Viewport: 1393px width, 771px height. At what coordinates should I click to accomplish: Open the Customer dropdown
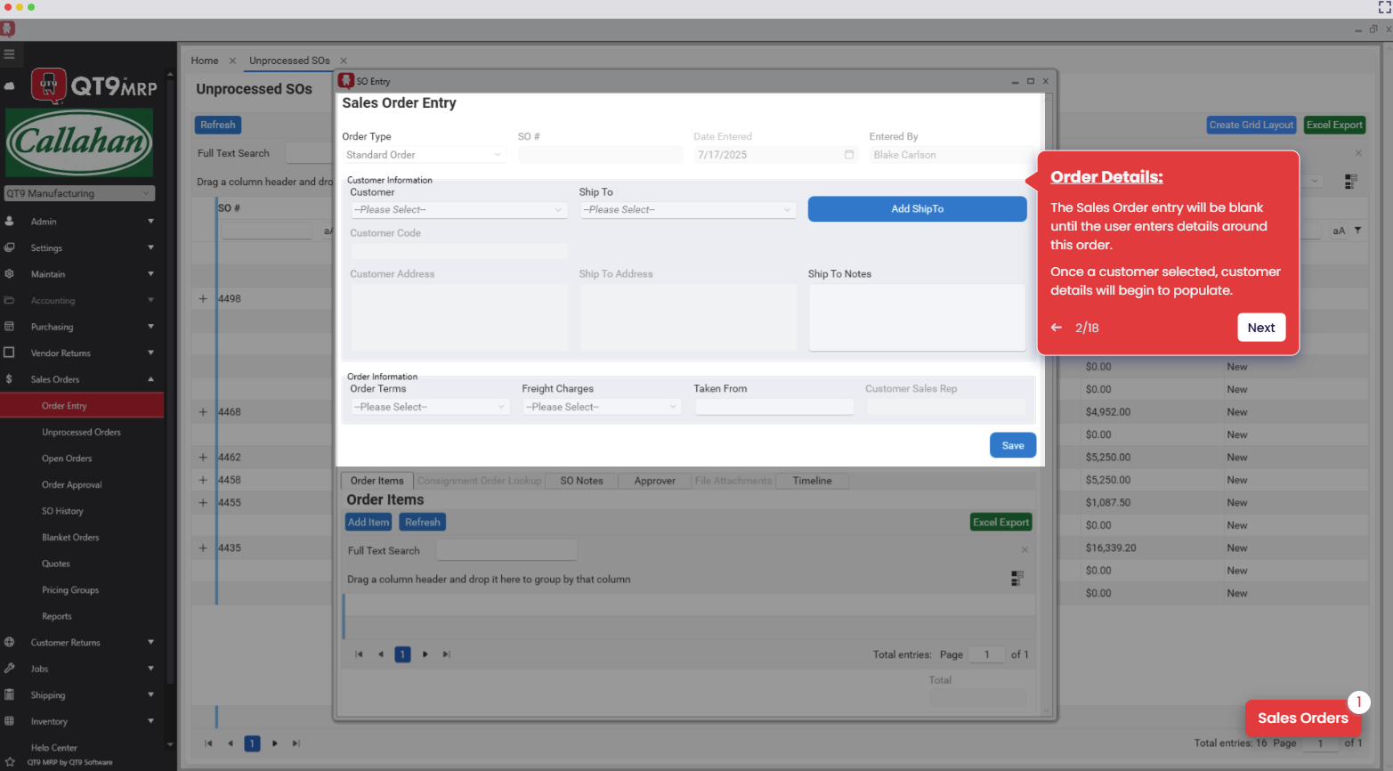[x=458, y=210]
